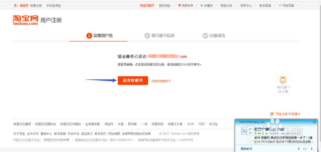Go to next mail in popup
The width and height of the screenshot is (321, 152).
(x=312, y=149)
